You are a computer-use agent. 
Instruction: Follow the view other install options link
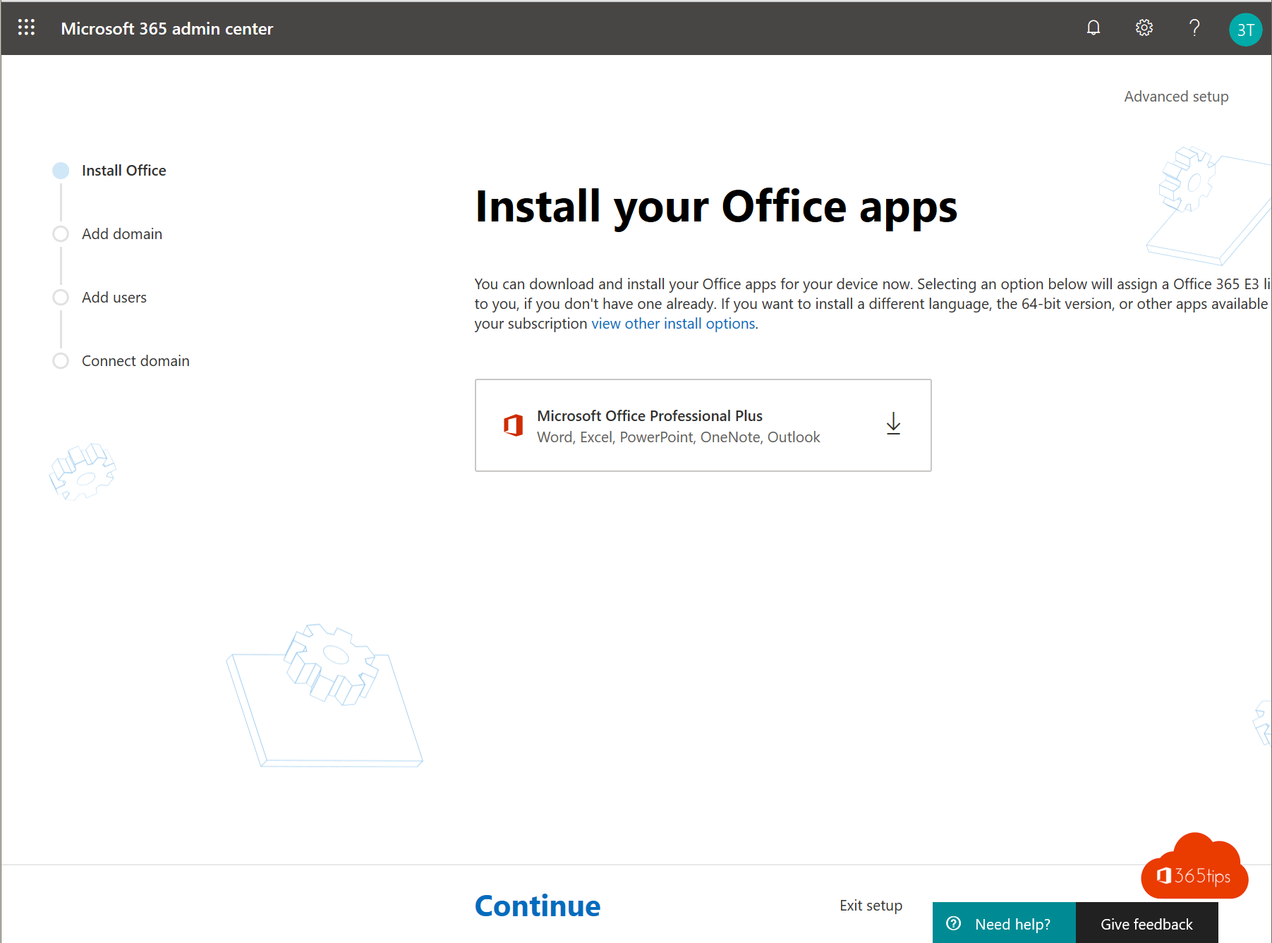[x=673, y=324]
